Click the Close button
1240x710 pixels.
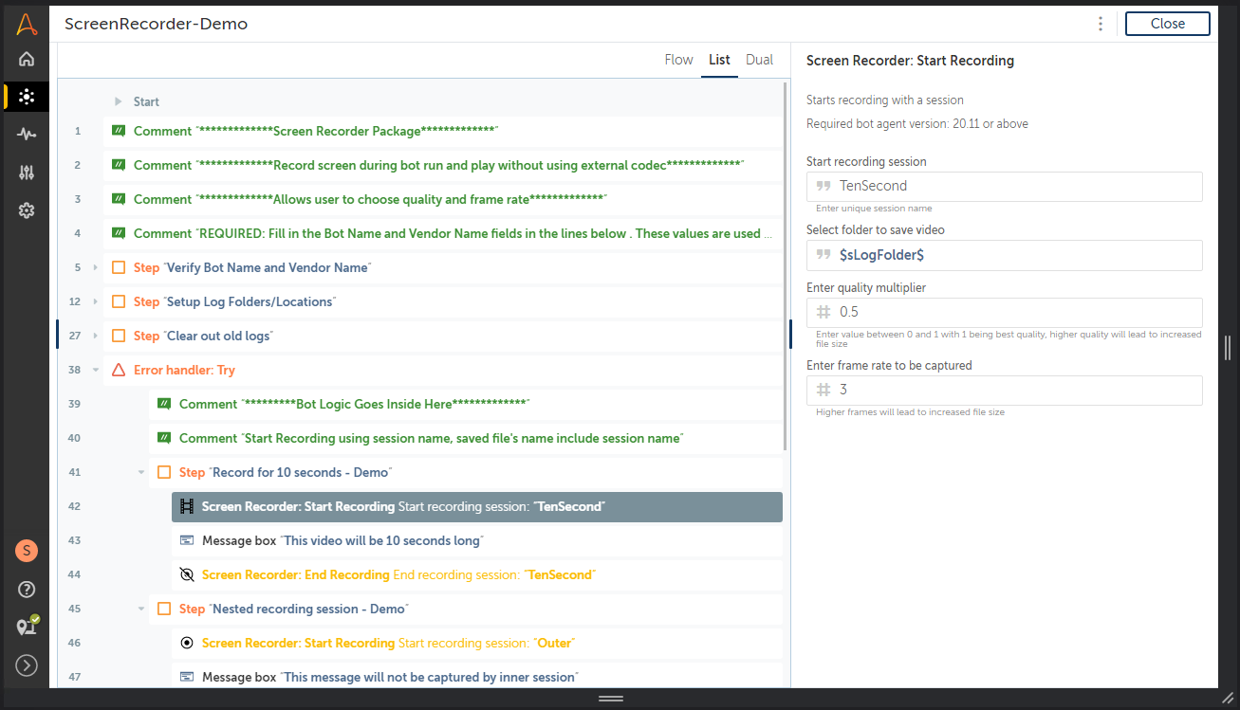[1167, 24]
